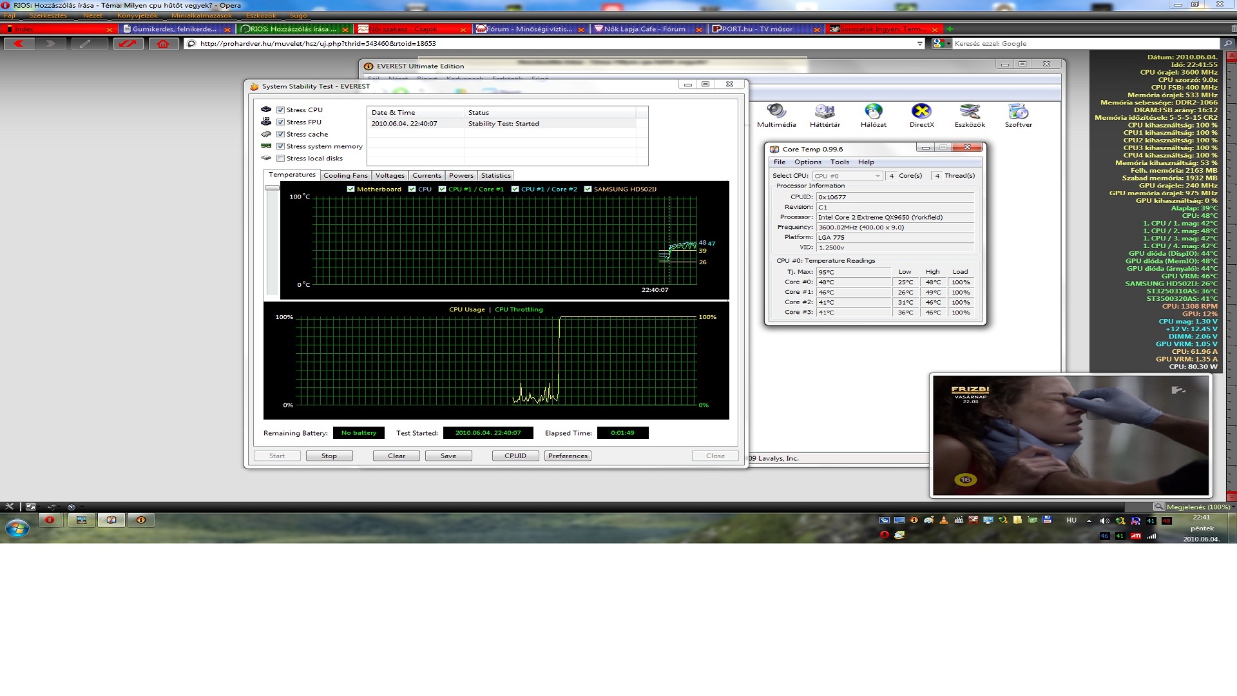The width and height of the screenshot is (1237, 696).
Task: Click the Save button in stability test
Action: tap(448, 456)
